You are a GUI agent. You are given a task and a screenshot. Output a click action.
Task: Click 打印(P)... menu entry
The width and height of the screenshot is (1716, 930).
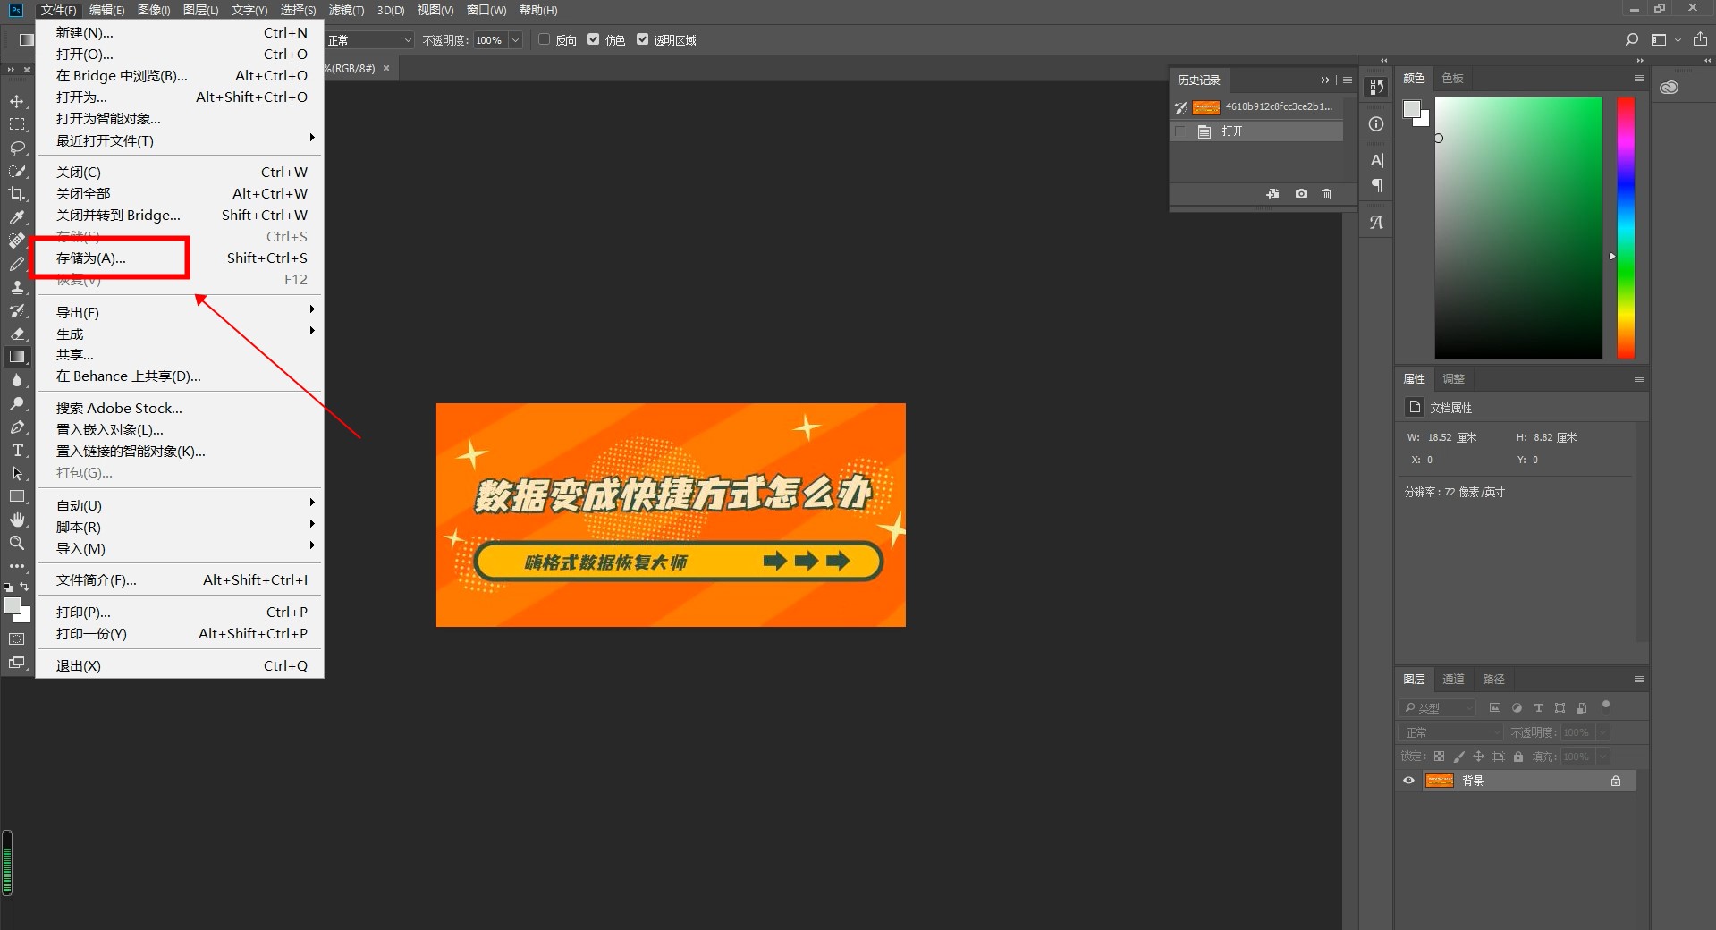[x=84, y=613]
